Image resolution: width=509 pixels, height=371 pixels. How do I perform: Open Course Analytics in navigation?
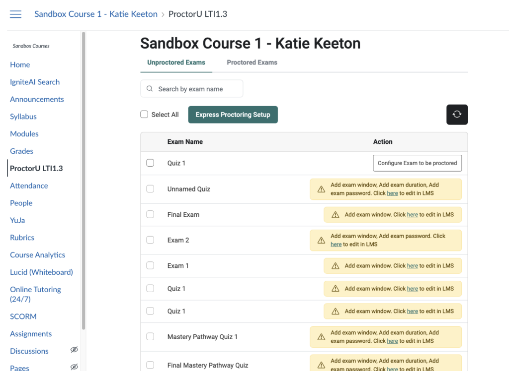[x=37, y=255]
